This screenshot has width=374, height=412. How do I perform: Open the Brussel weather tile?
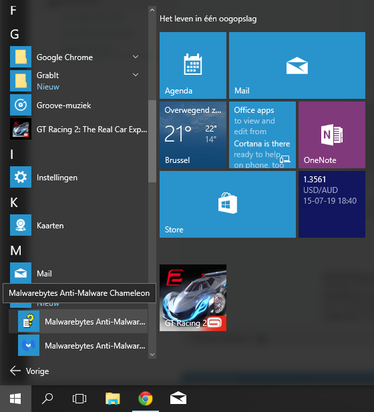click(x=193, y=135)
